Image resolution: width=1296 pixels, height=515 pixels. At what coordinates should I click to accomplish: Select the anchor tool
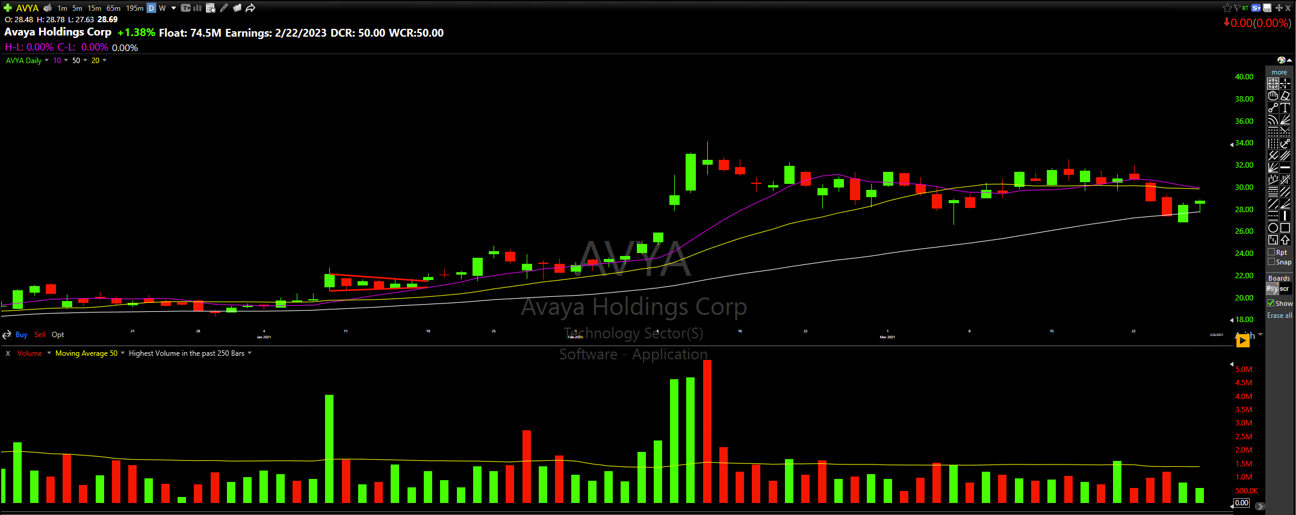point(1285,144)
